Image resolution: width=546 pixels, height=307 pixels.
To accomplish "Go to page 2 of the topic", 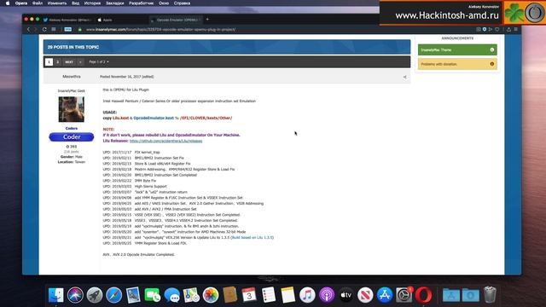I will pos(57,62).
